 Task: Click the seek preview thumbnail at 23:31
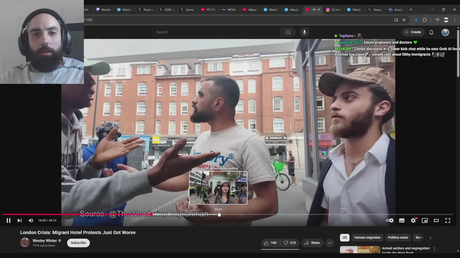218,188
